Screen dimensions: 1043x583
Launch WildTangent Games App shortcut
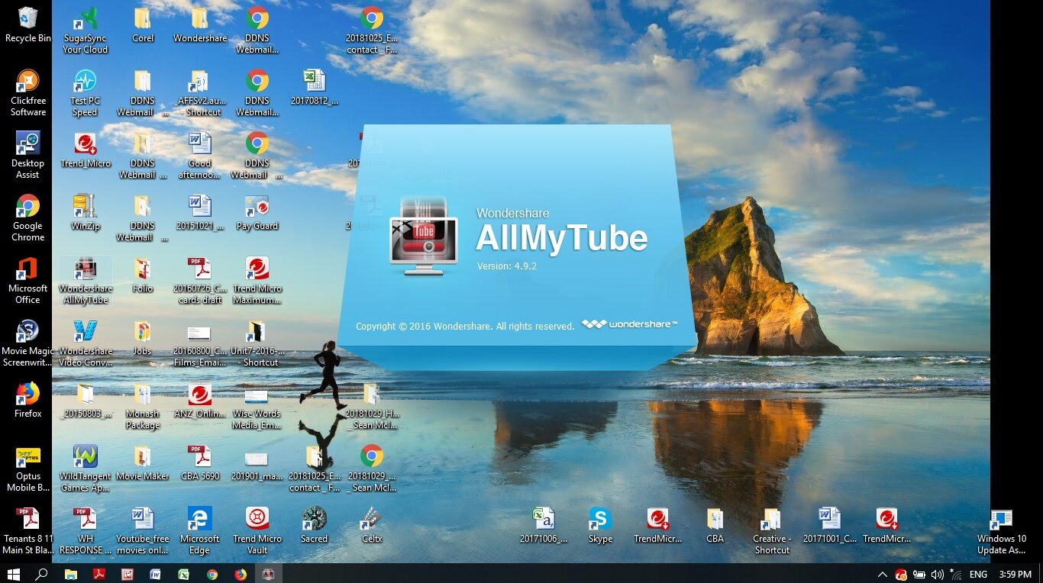(86, 469)
